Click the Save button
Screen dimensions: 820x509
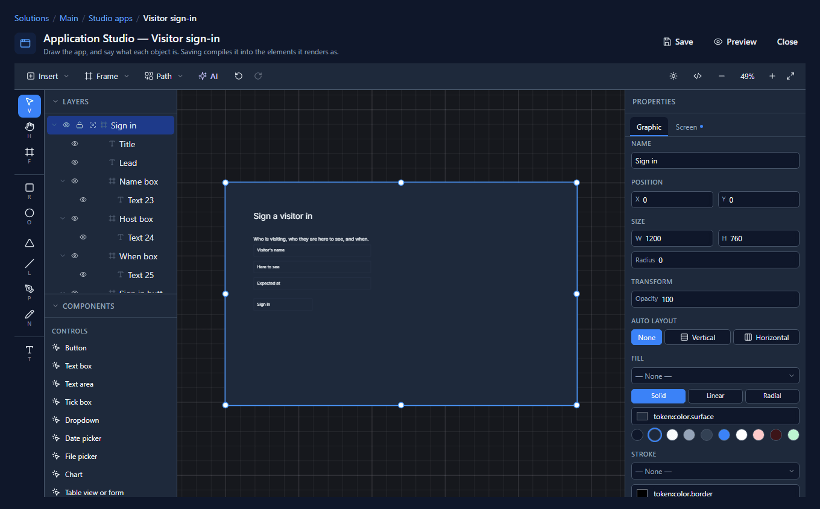[x=678, y=42]
